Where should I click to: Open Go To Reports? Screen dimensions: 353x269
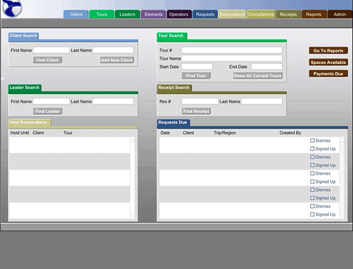329,51
